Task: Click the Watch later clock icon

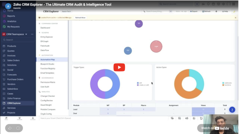Action: (x=18, y=128)
